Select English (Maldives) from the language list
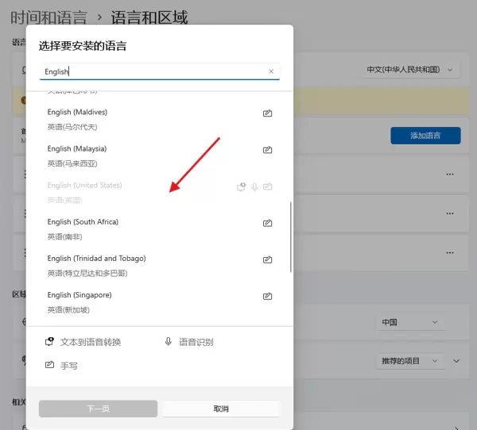The width and height of the screenshot is (477, 430). [x=119, y=119]
